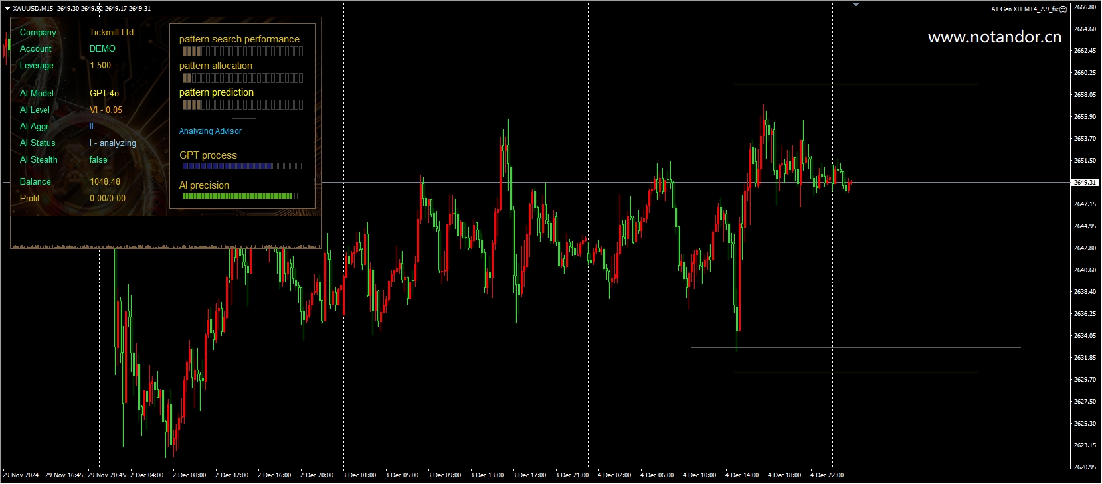1102x484 pixels.
Task: Click the Balance value 1048.48
Action: click(105, 182)
